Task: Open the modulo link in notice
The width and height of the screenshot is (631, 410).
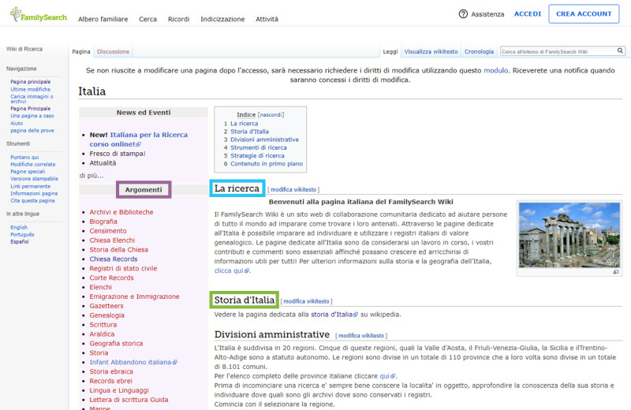Action: tap(495, 70)
